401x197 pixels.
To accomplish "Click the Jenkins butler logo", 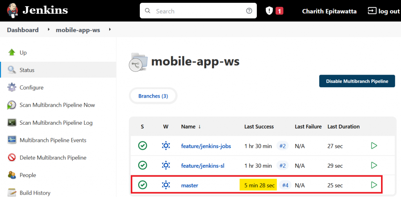I will pyautogui.click(x=13, y=11).
